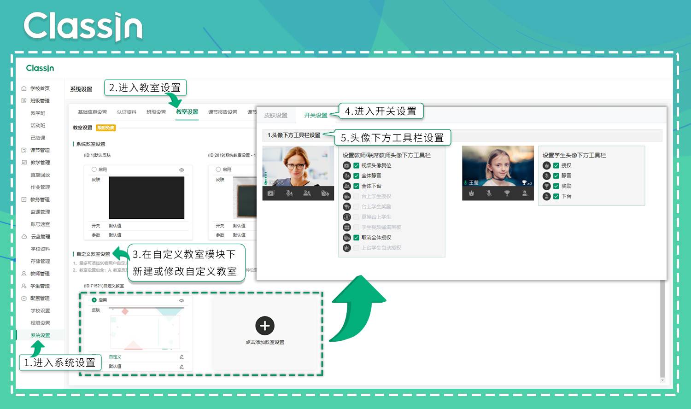The width and height of the screenshot is (691, 409).
Task: Select 启用 radio on custom classroom 71521
Action: 94,300
